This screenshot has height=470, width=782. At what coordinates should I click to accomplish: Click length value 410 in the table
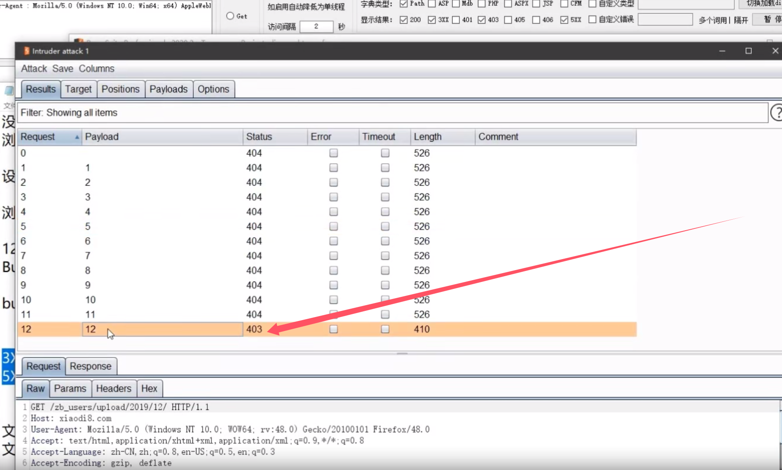pos(422,329)
